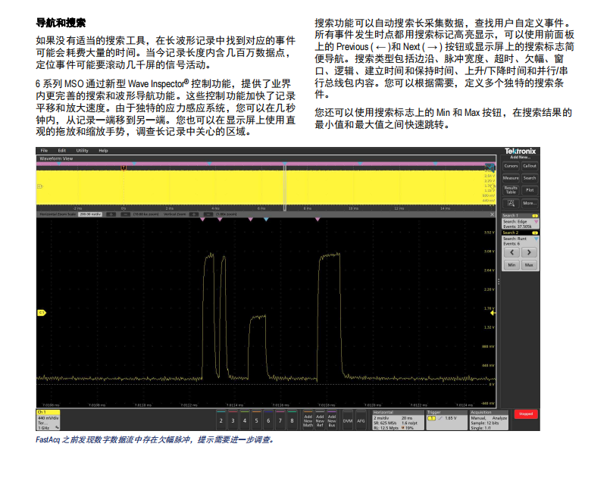This screenshot has width=610, height=478.
Task: Click the Waveform View title
Action: [x=56, y=158]
